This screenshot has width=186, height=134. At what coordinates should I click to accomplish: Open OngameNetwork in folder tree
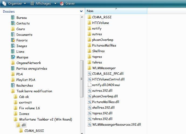tap(26, 63)
